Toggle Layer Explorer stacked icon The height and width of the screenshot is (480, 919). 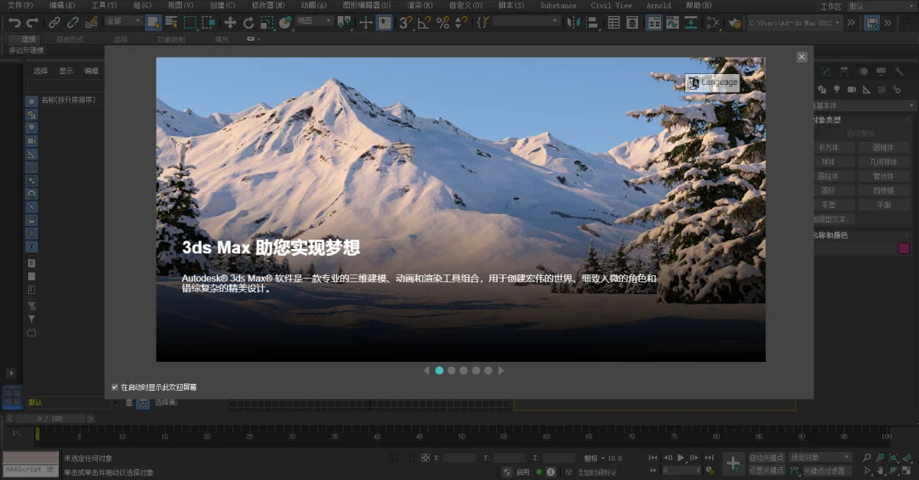[632, 23]
